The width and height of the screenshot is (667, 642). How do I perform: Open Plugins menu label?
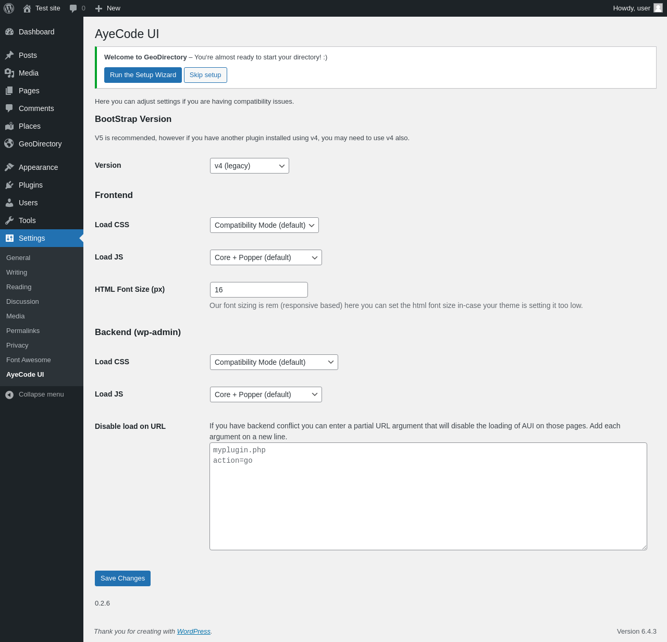tap(31, 185)
